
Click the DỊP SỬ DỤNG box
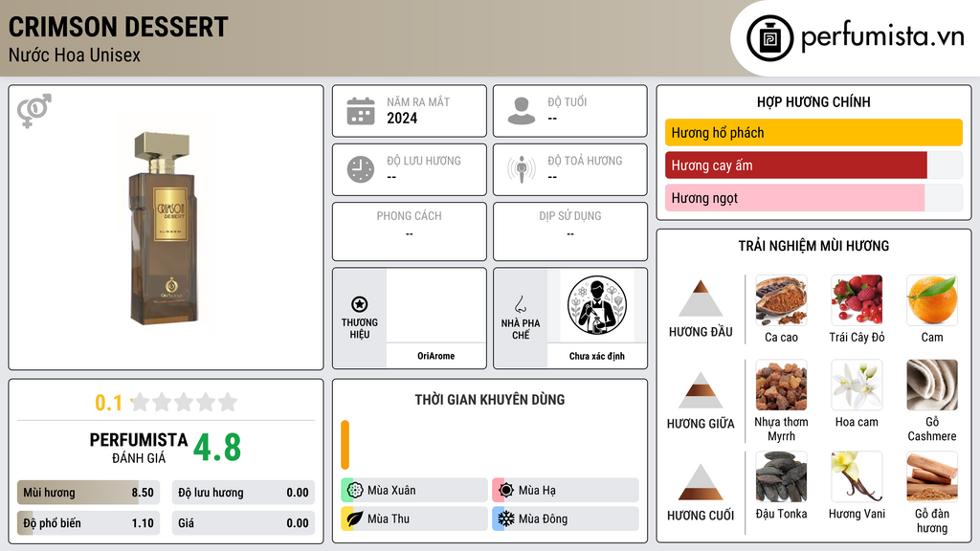click(570, 231)
